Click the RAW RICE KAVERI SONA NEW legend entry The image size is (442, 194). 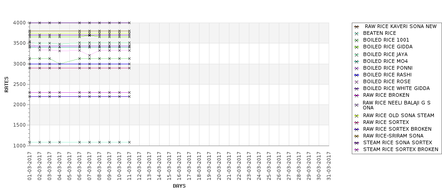(401, 26)
